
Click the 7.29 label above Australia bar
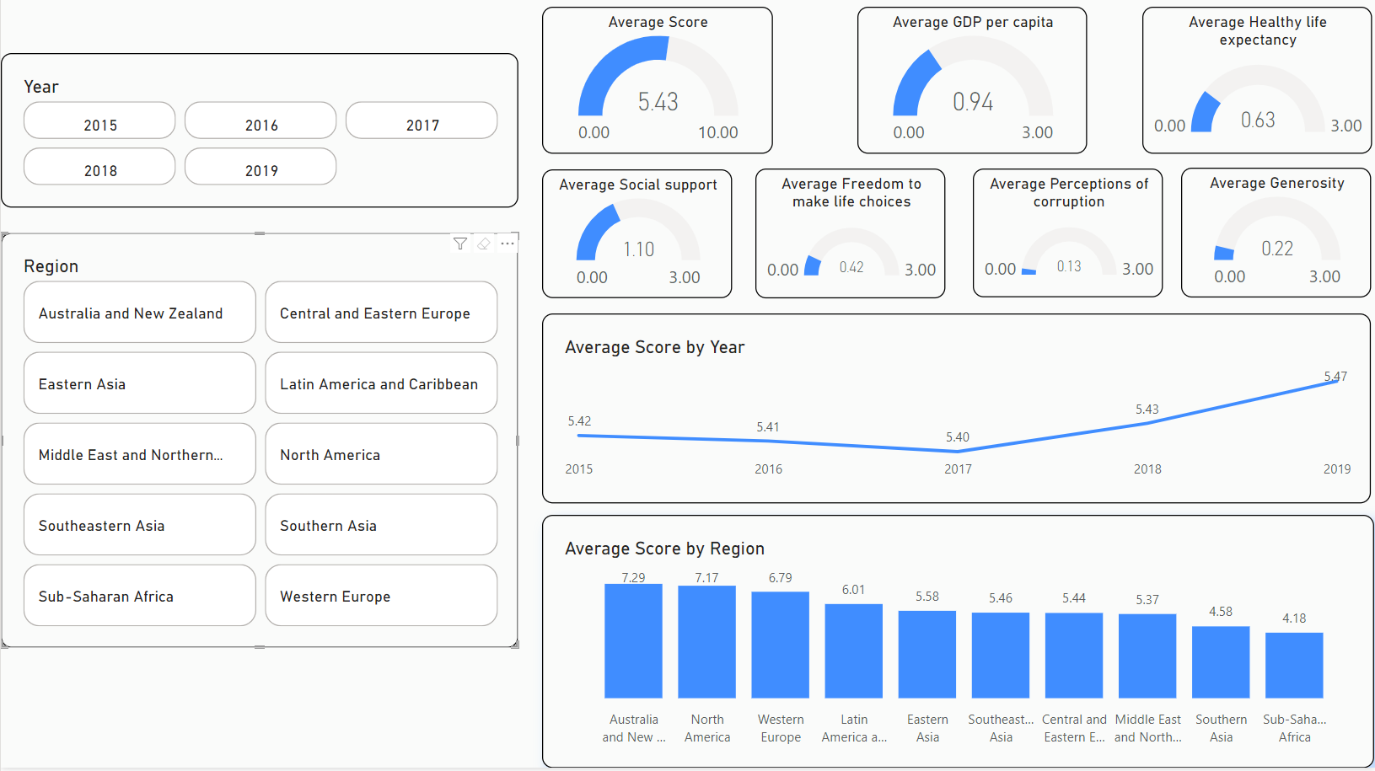[x=633, y=578]
